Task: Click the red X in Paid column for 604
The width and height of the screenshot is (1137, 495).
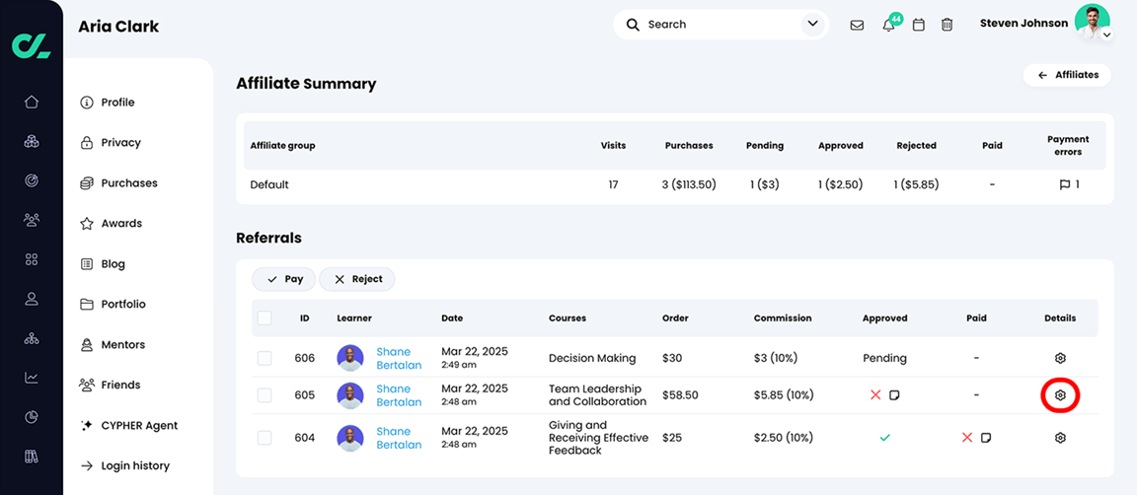Action: 966,438
